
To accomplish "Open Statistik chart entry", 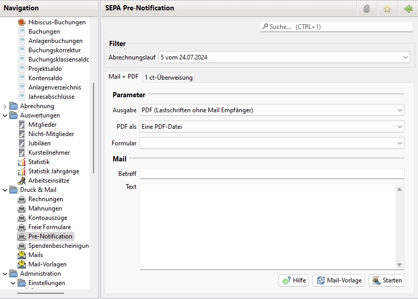I will 39,162.
